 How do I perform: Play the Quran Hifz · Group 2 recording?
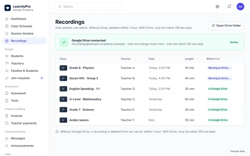[x=63, y=78]
